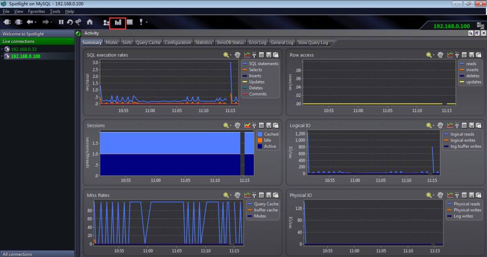Switch to the InnoDB Status tab
Screen dimensions: 487x257
[x=231, y=43]
